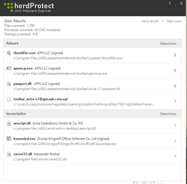Click the application icon beside ksoxmled.exe

9,139
